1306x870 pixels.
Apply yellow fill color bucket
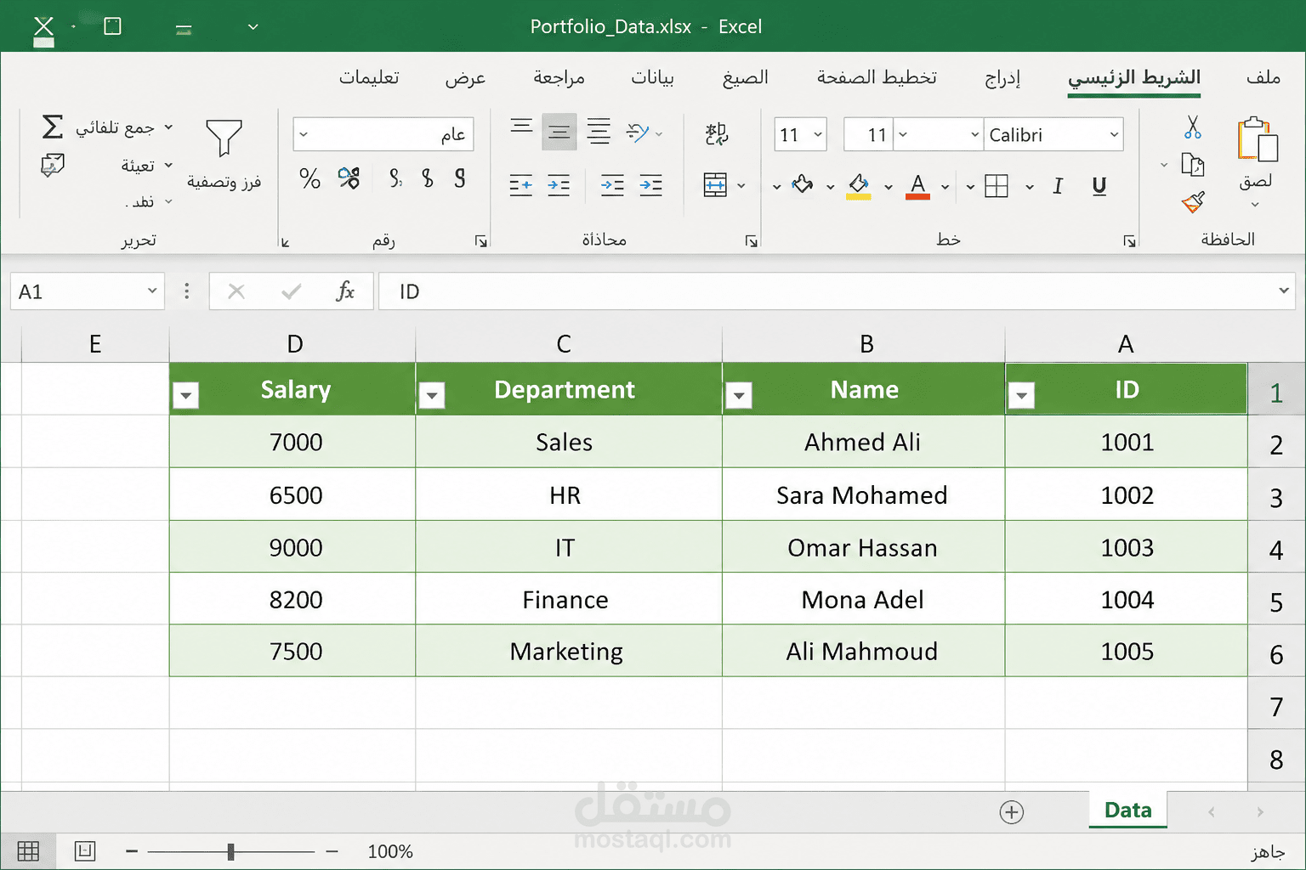[859, 186]
